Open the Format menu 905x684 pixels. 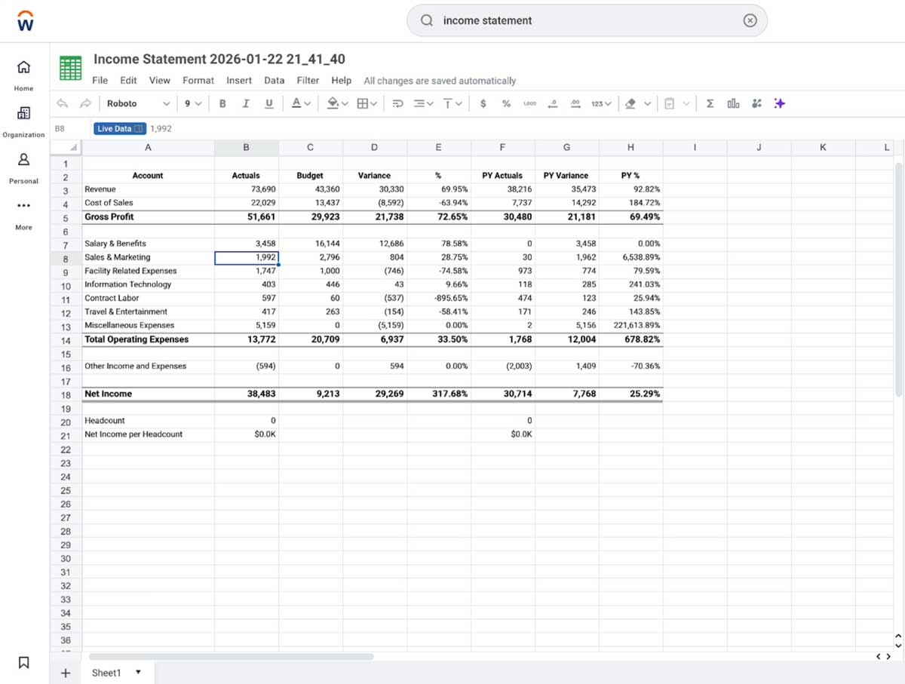tap(198, 80)
